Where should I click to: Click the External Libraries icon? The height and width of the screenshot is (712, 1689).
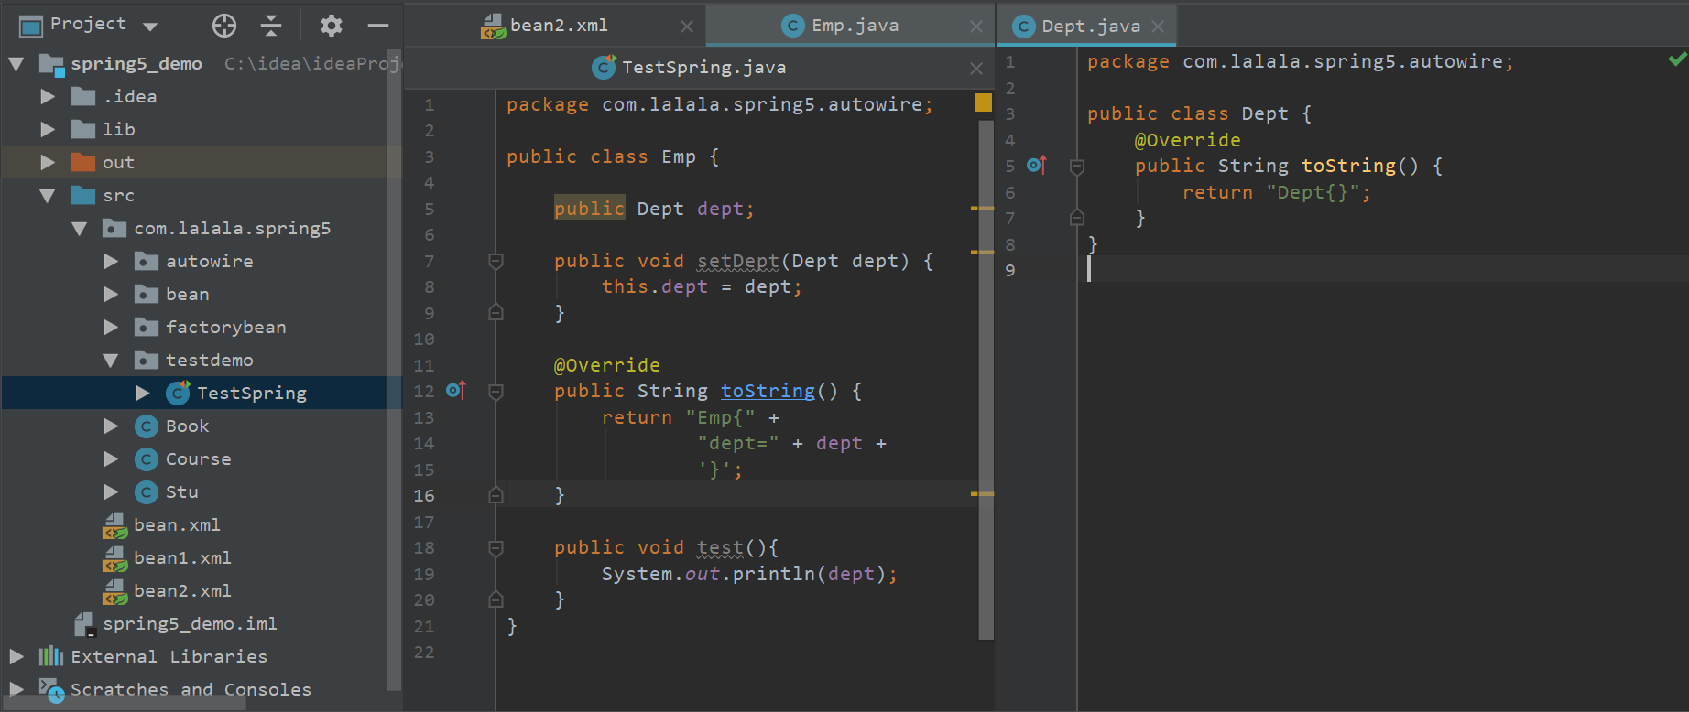tap(51, 656)
